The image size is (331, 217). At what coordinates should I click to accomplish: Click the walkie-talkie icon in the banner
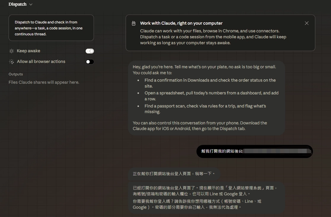134,23
